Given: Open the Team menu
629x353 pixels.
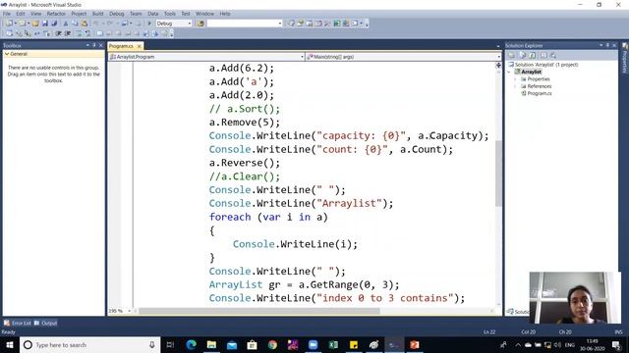Looking at the screenshot, I should 136,14.
